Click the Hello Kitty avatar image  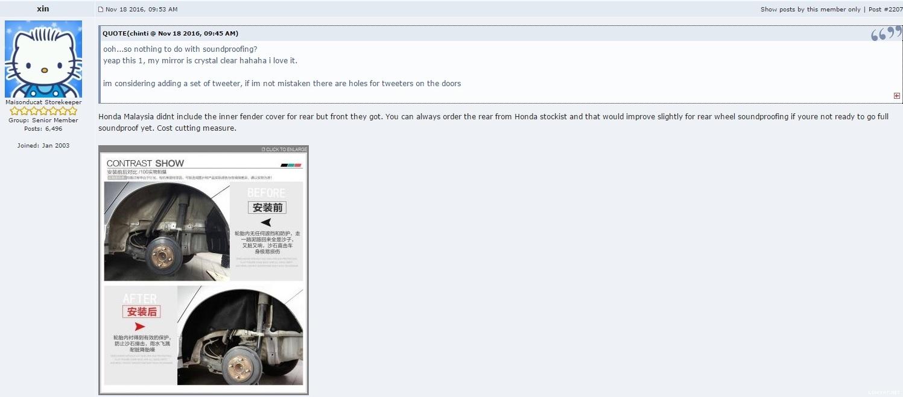[43, 59]
